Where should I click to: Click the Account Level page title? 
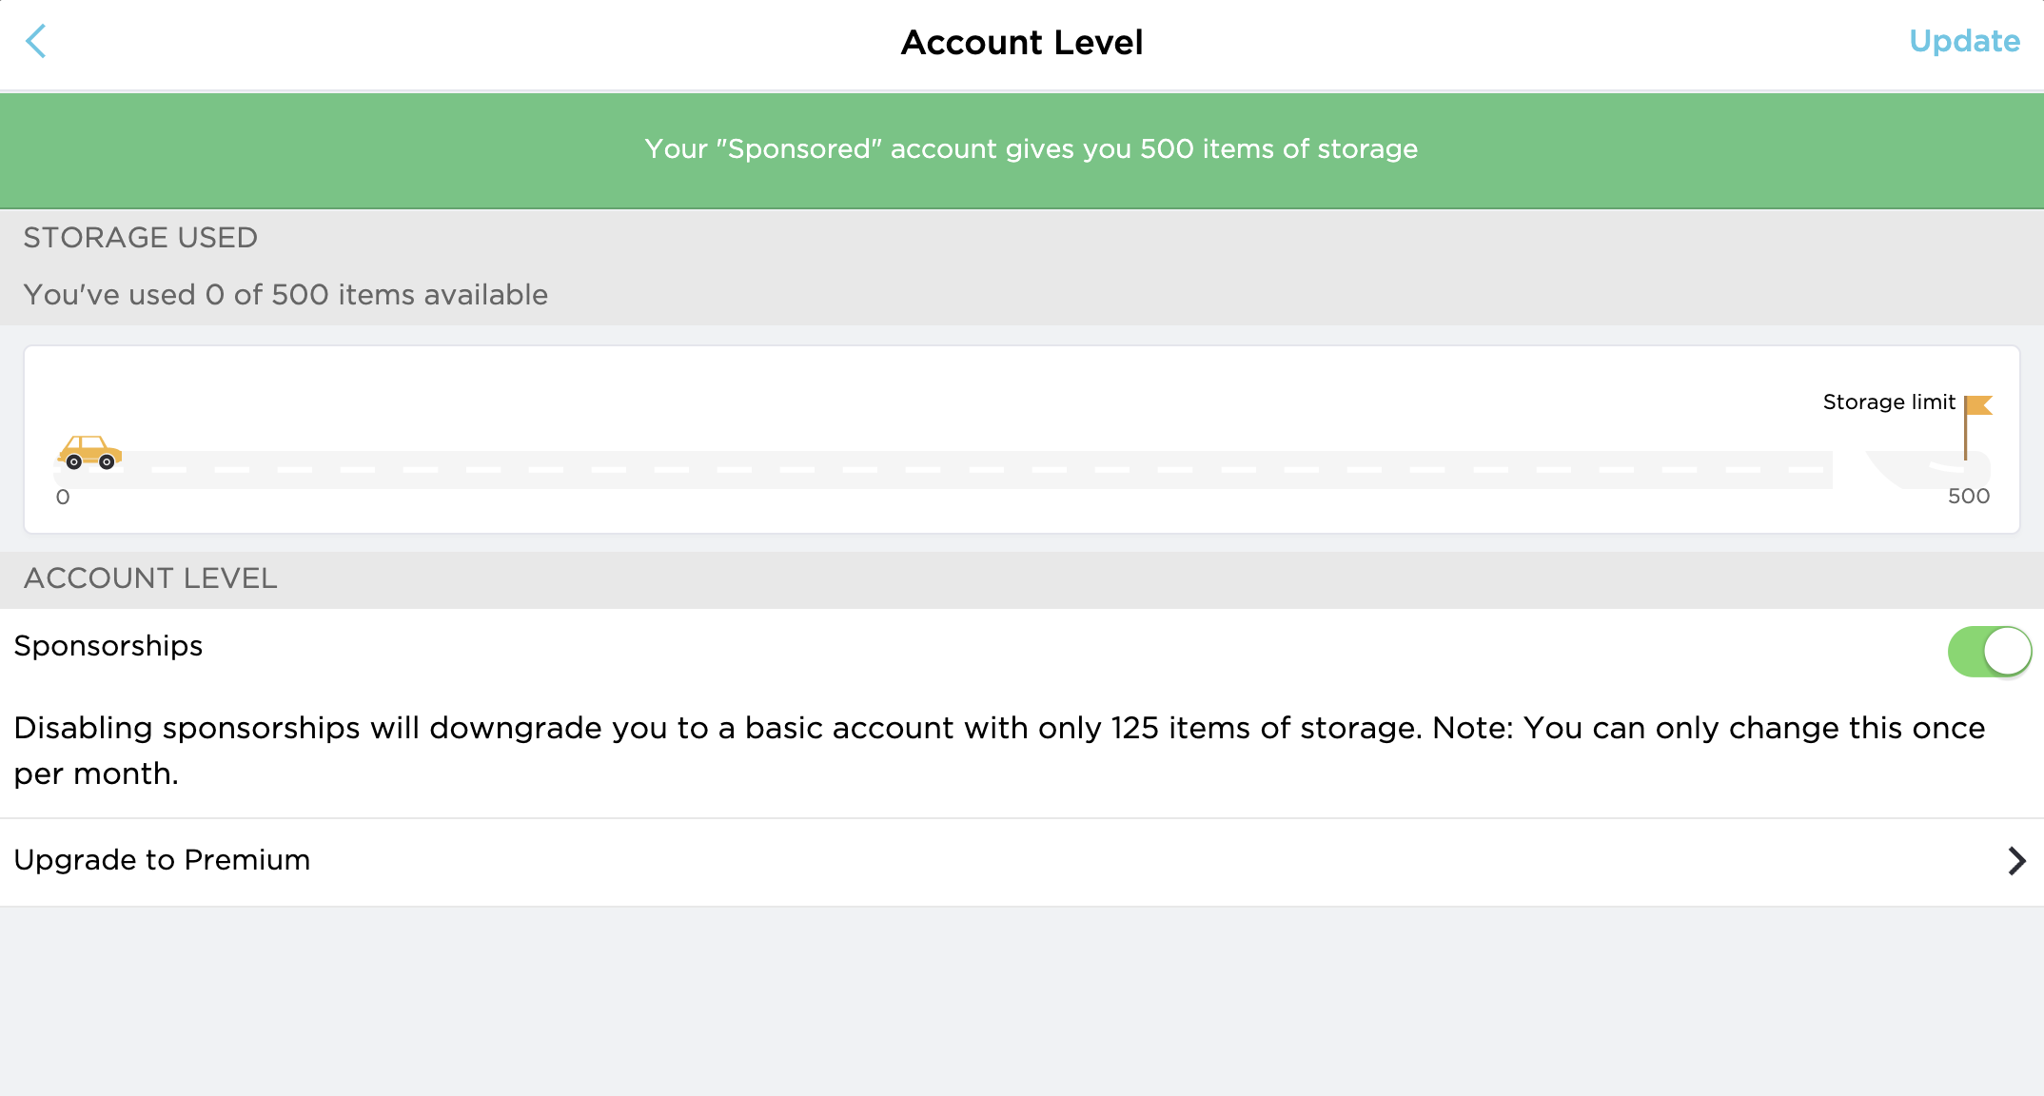(1022, 43)
